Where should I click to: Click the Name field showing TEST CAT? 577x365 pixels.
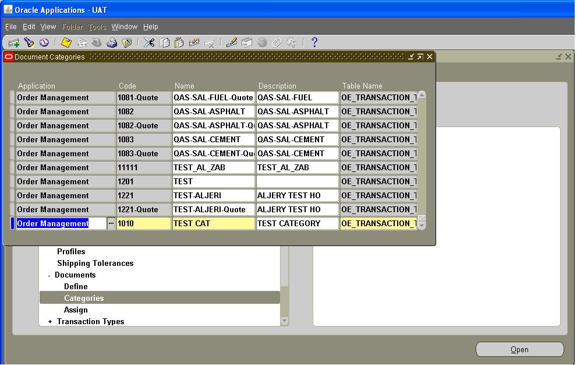pyautogui.click(x=213, y=223)
